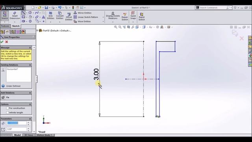Image resolution: width=252 pixels, height=142 pixels.
Task: Cancel line properties with red X
Action: [7, 42]
